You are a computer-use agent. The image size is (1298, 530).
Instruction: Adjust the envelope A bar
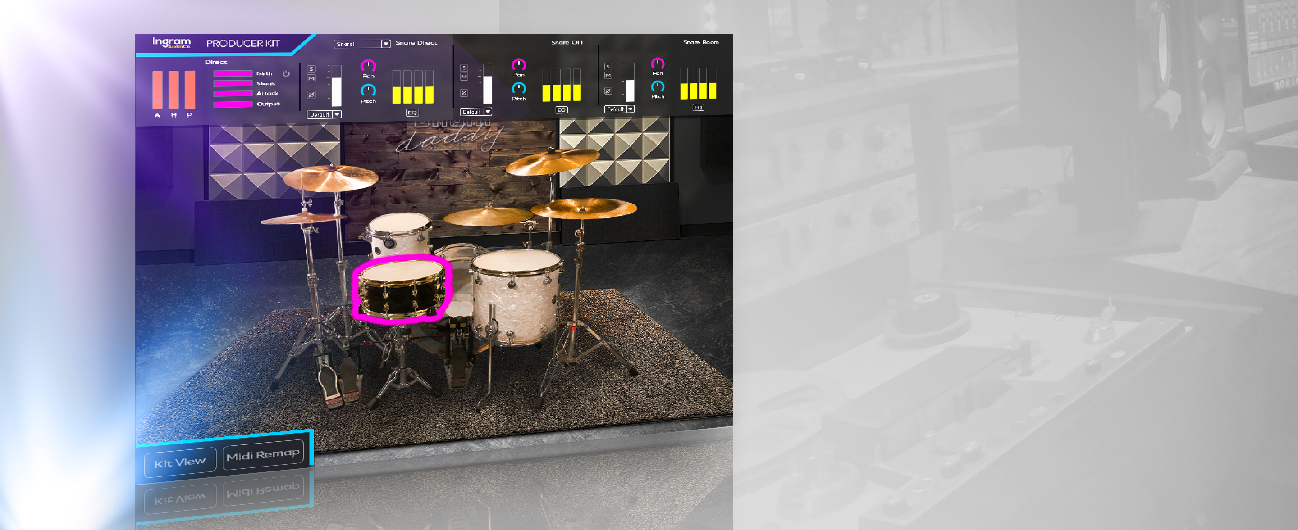click(158, 90)
